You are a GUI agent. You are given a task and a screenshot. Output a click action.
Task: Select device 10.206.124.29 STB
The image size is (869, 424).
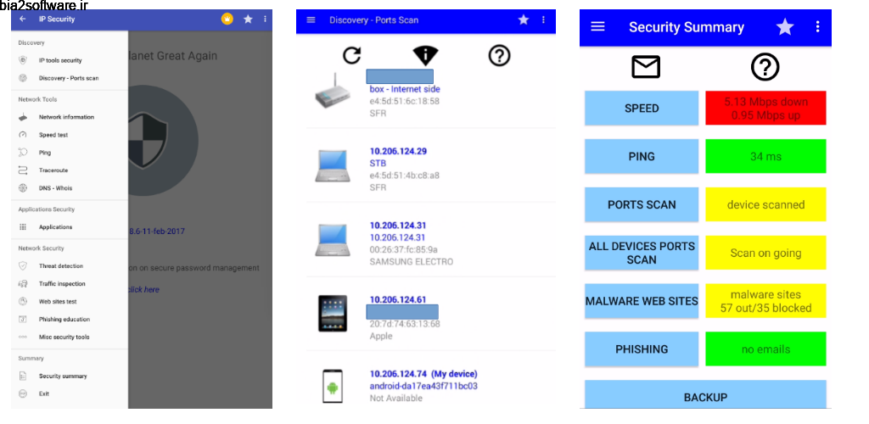coord(430,166)
